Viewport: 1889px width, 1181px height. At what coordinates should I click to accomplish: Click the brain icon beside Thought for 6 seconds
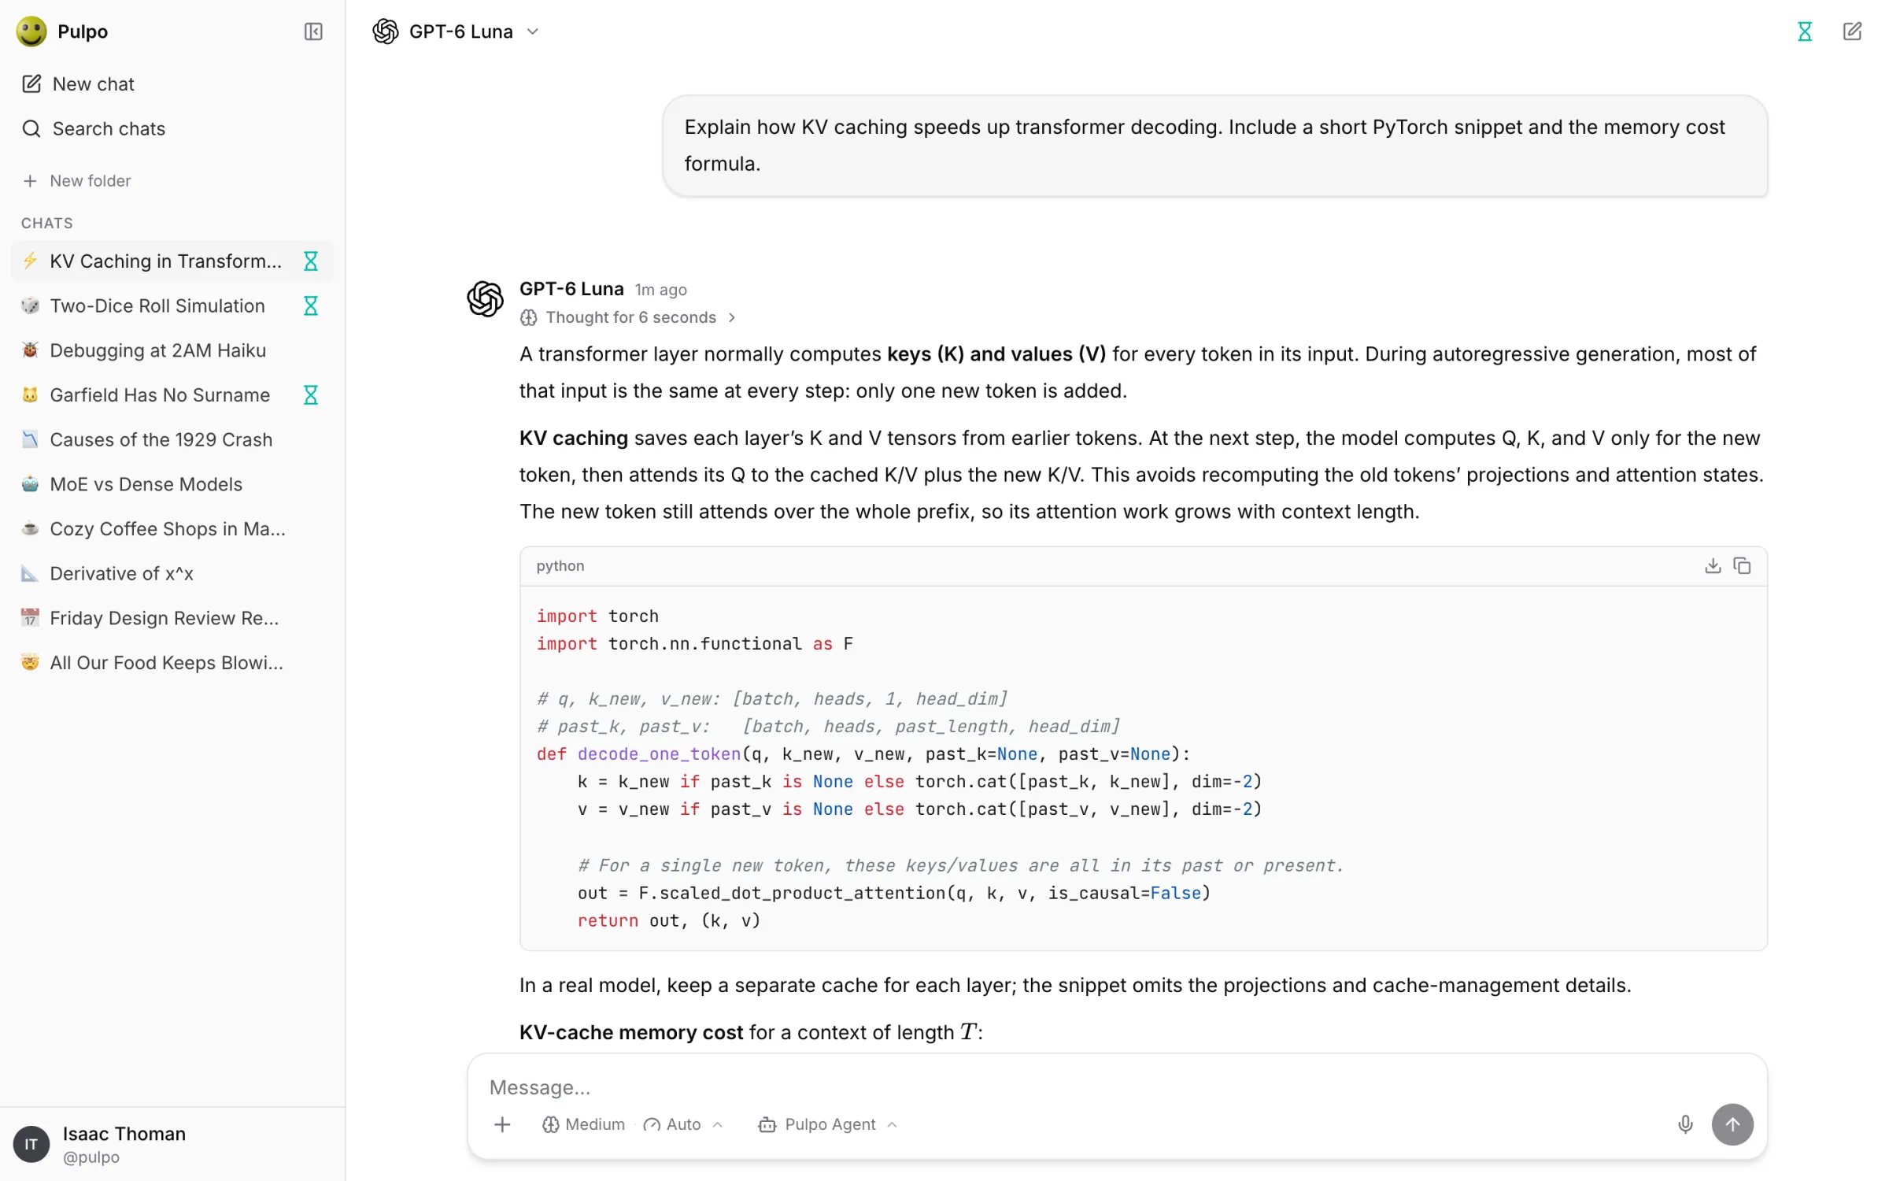coord(529,317)
